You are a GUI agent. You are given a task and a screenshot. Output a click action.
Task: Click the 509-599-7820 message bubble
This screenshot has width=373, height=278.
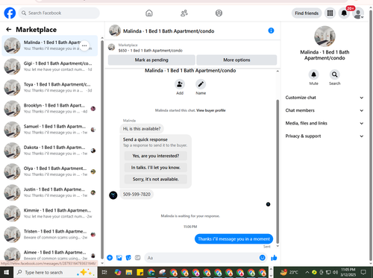click(137, 195)
